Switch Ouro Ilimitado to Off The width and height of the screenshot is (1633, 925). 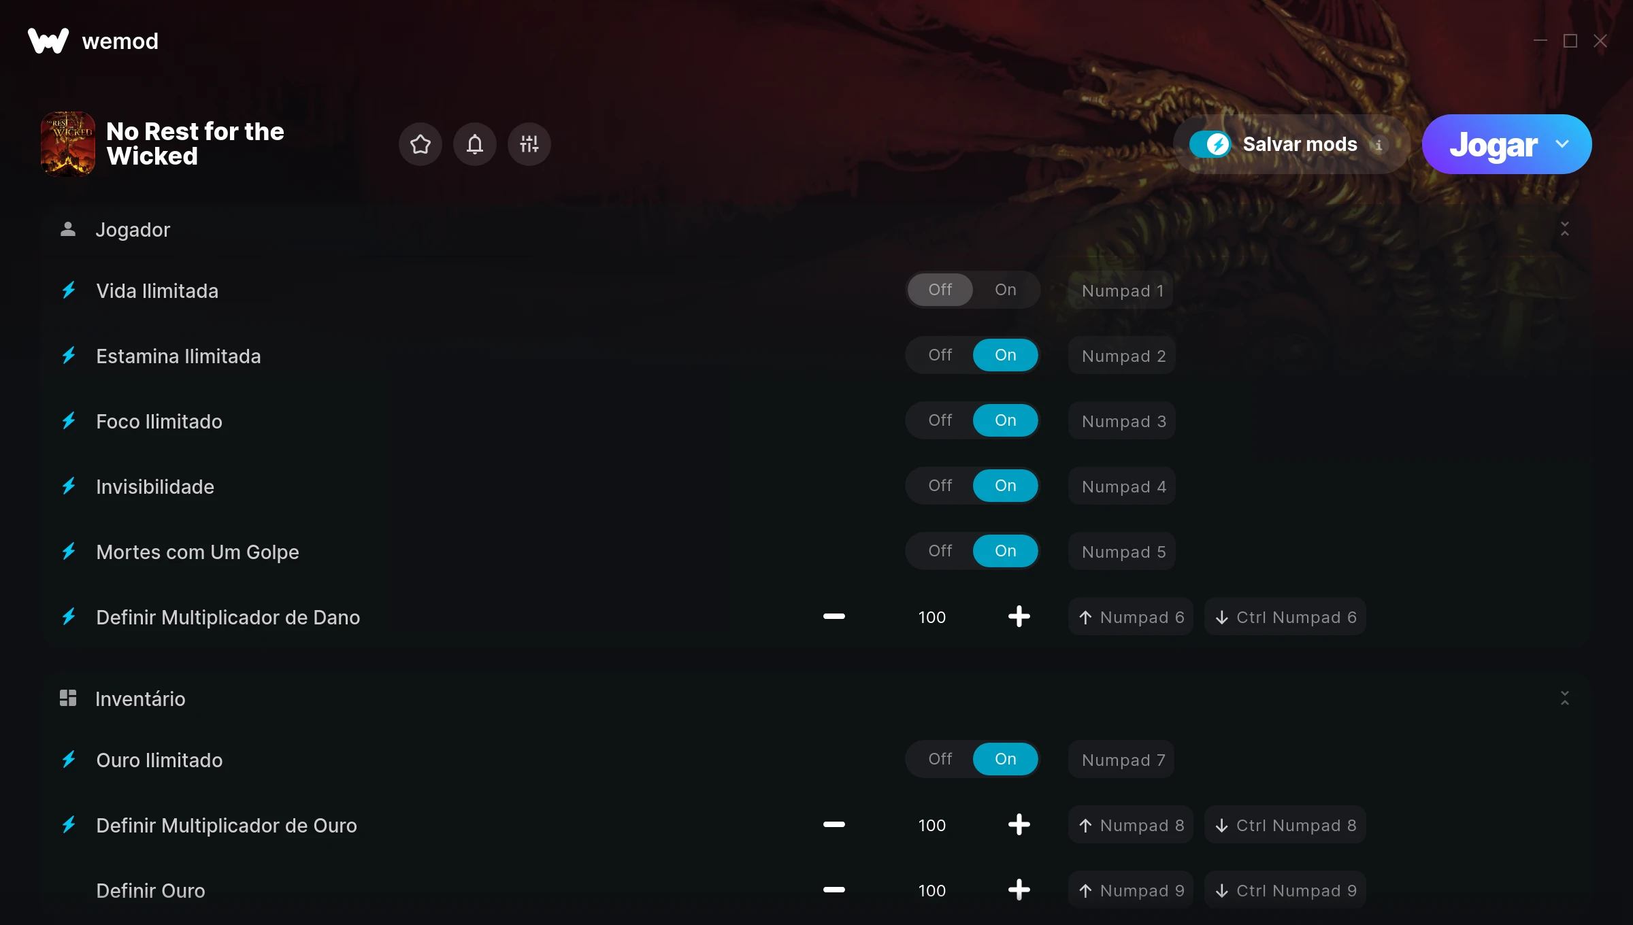point(940,759)
